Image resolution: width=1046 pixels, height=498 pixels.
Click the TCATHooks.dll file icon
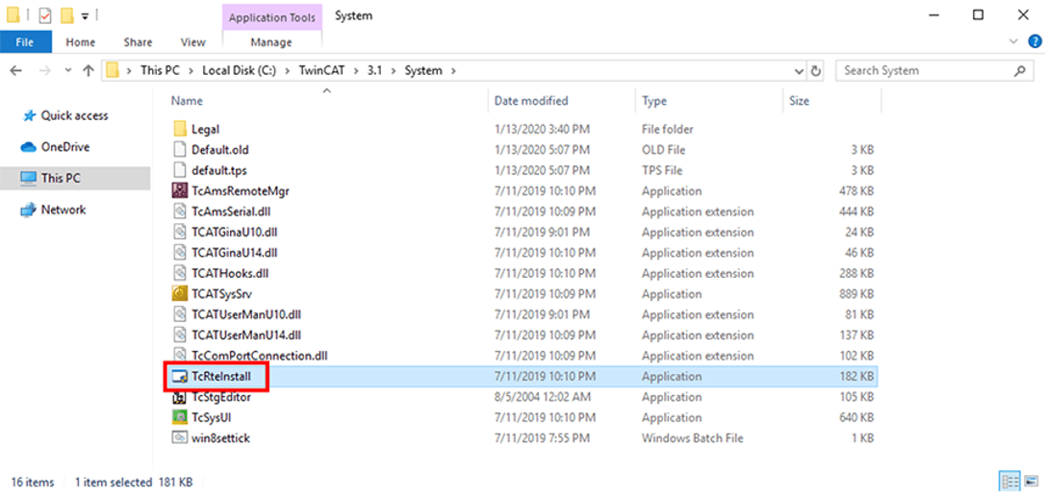click(x=180, y=273)
